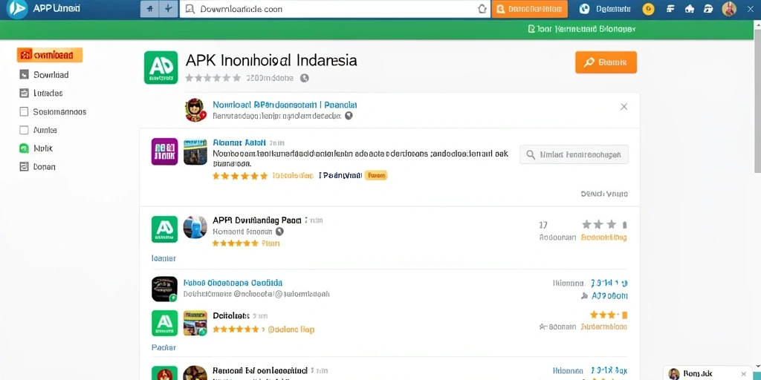Click the info icon beside 'Honoote Groonan'

point(279,232)
